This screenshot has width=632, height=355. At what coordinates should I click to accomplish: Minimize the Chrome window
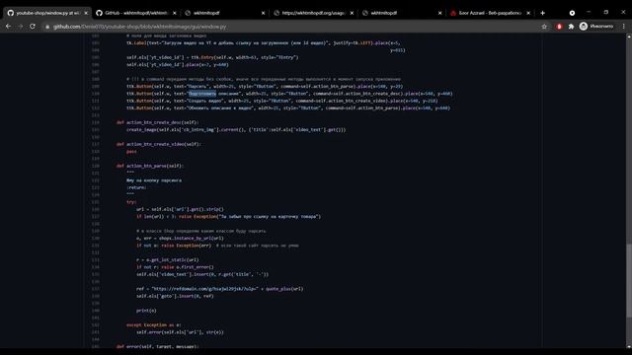(589, 13)
